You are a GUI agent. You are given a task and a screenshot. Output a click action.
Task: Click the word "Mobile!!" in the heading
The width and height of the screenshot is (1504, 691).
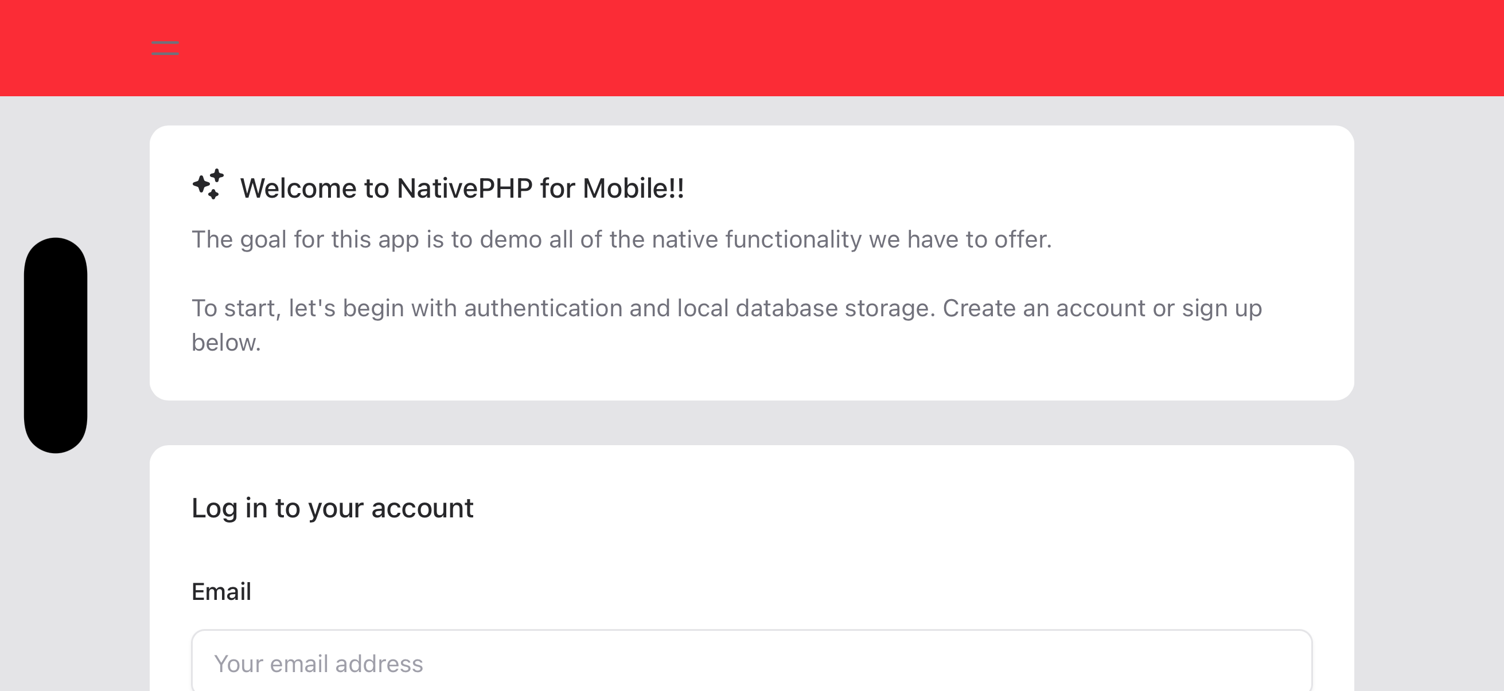pyautogui.click(x=633, y=189)
